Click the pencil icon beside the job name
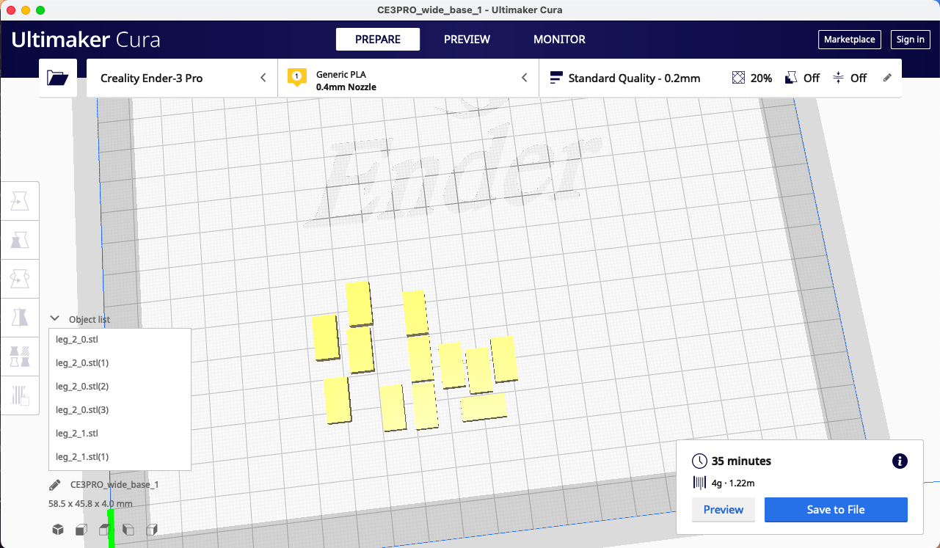Screen dimensions: 940x548 55,485
